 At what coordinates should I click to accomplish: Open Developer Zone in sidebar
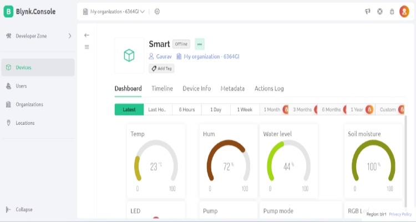pyautogui.click(x=38, y=36)
